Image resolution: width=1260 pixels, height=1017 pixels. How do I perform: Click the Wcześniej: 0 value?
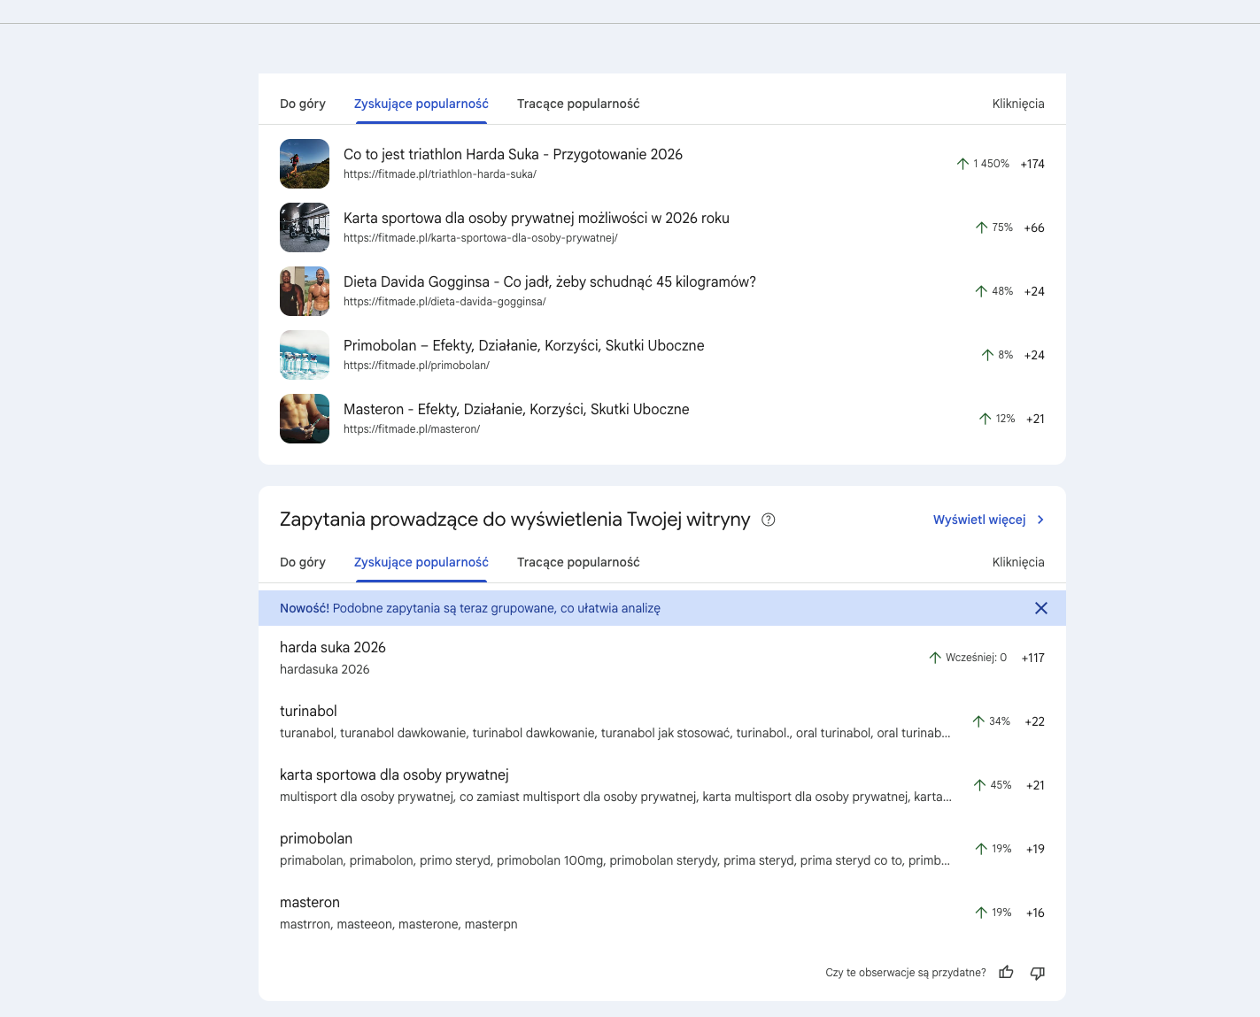976,658
